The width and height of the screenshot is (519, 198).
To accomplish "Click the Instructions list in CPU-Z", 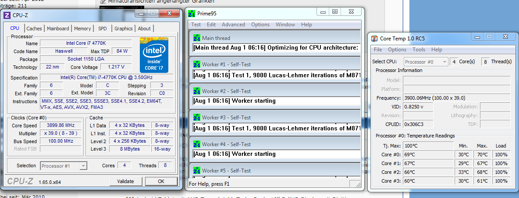I will point(106,104).
